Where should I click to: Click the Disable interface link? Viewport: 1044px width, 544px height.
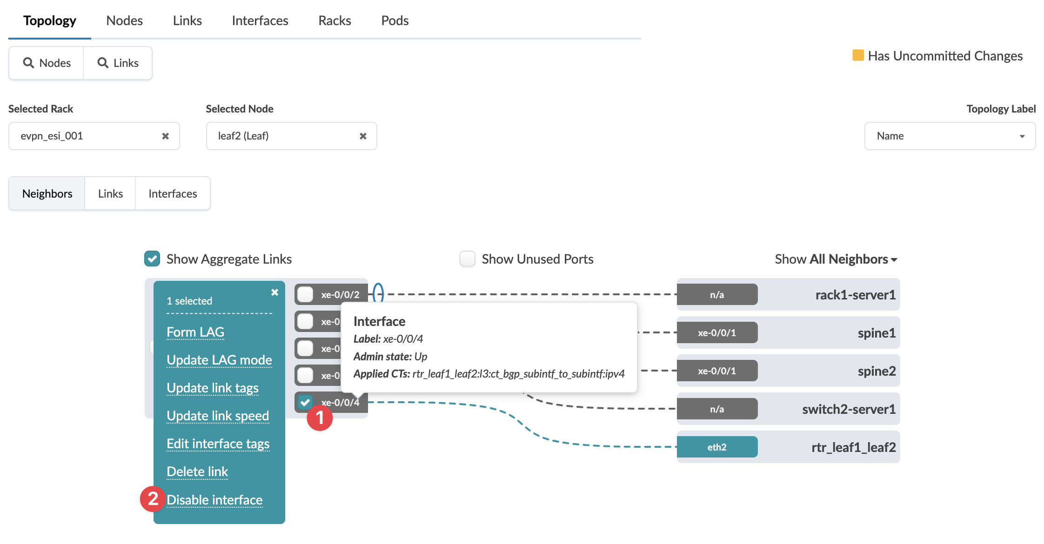tap(214, 500)
